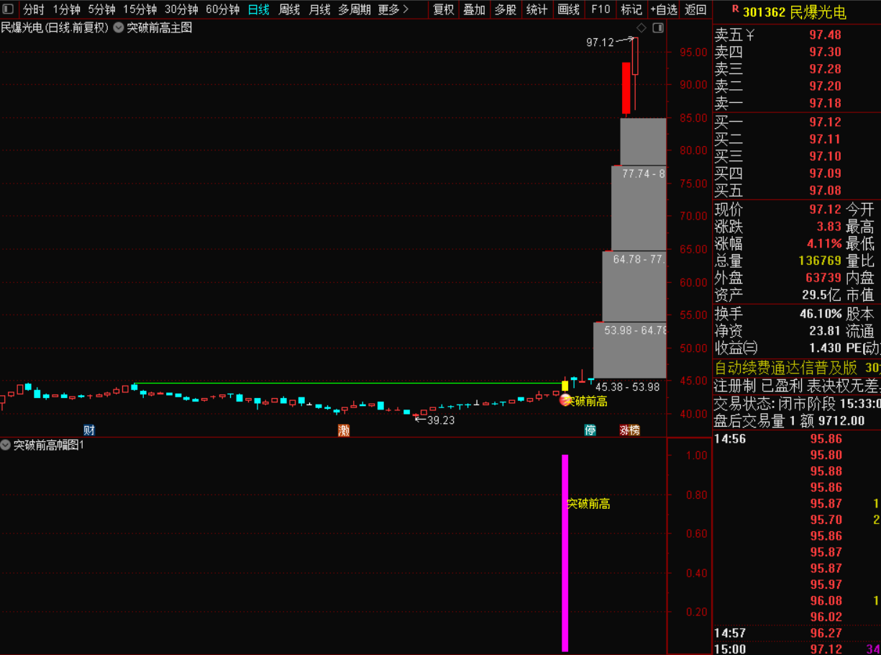Click the ¥ icon next to 卖五
This screenshot has width=881, height=655.
750,35
